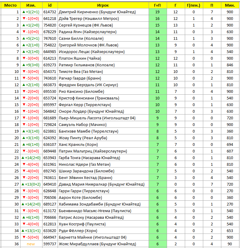Image resolution: width=240 pixels, height=248 pixels.
Task: Click the Г+П column header
Action: 158,5
